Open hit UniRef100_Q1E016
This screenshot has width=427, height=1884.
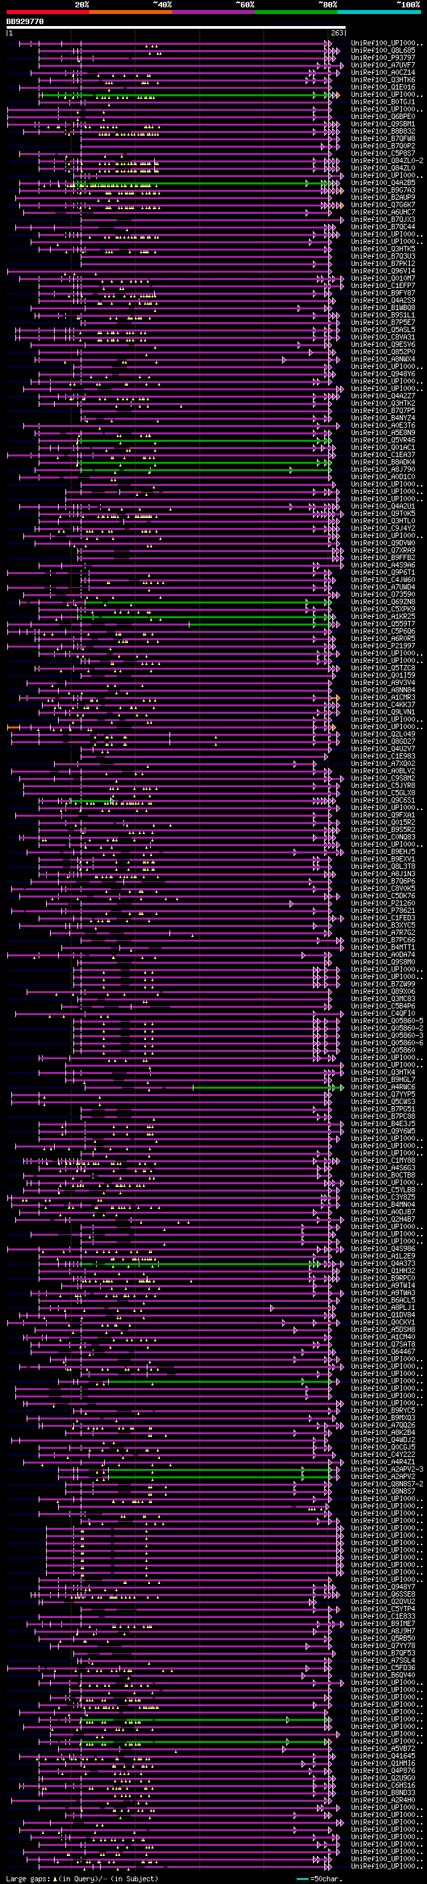(x=383, y=87)
